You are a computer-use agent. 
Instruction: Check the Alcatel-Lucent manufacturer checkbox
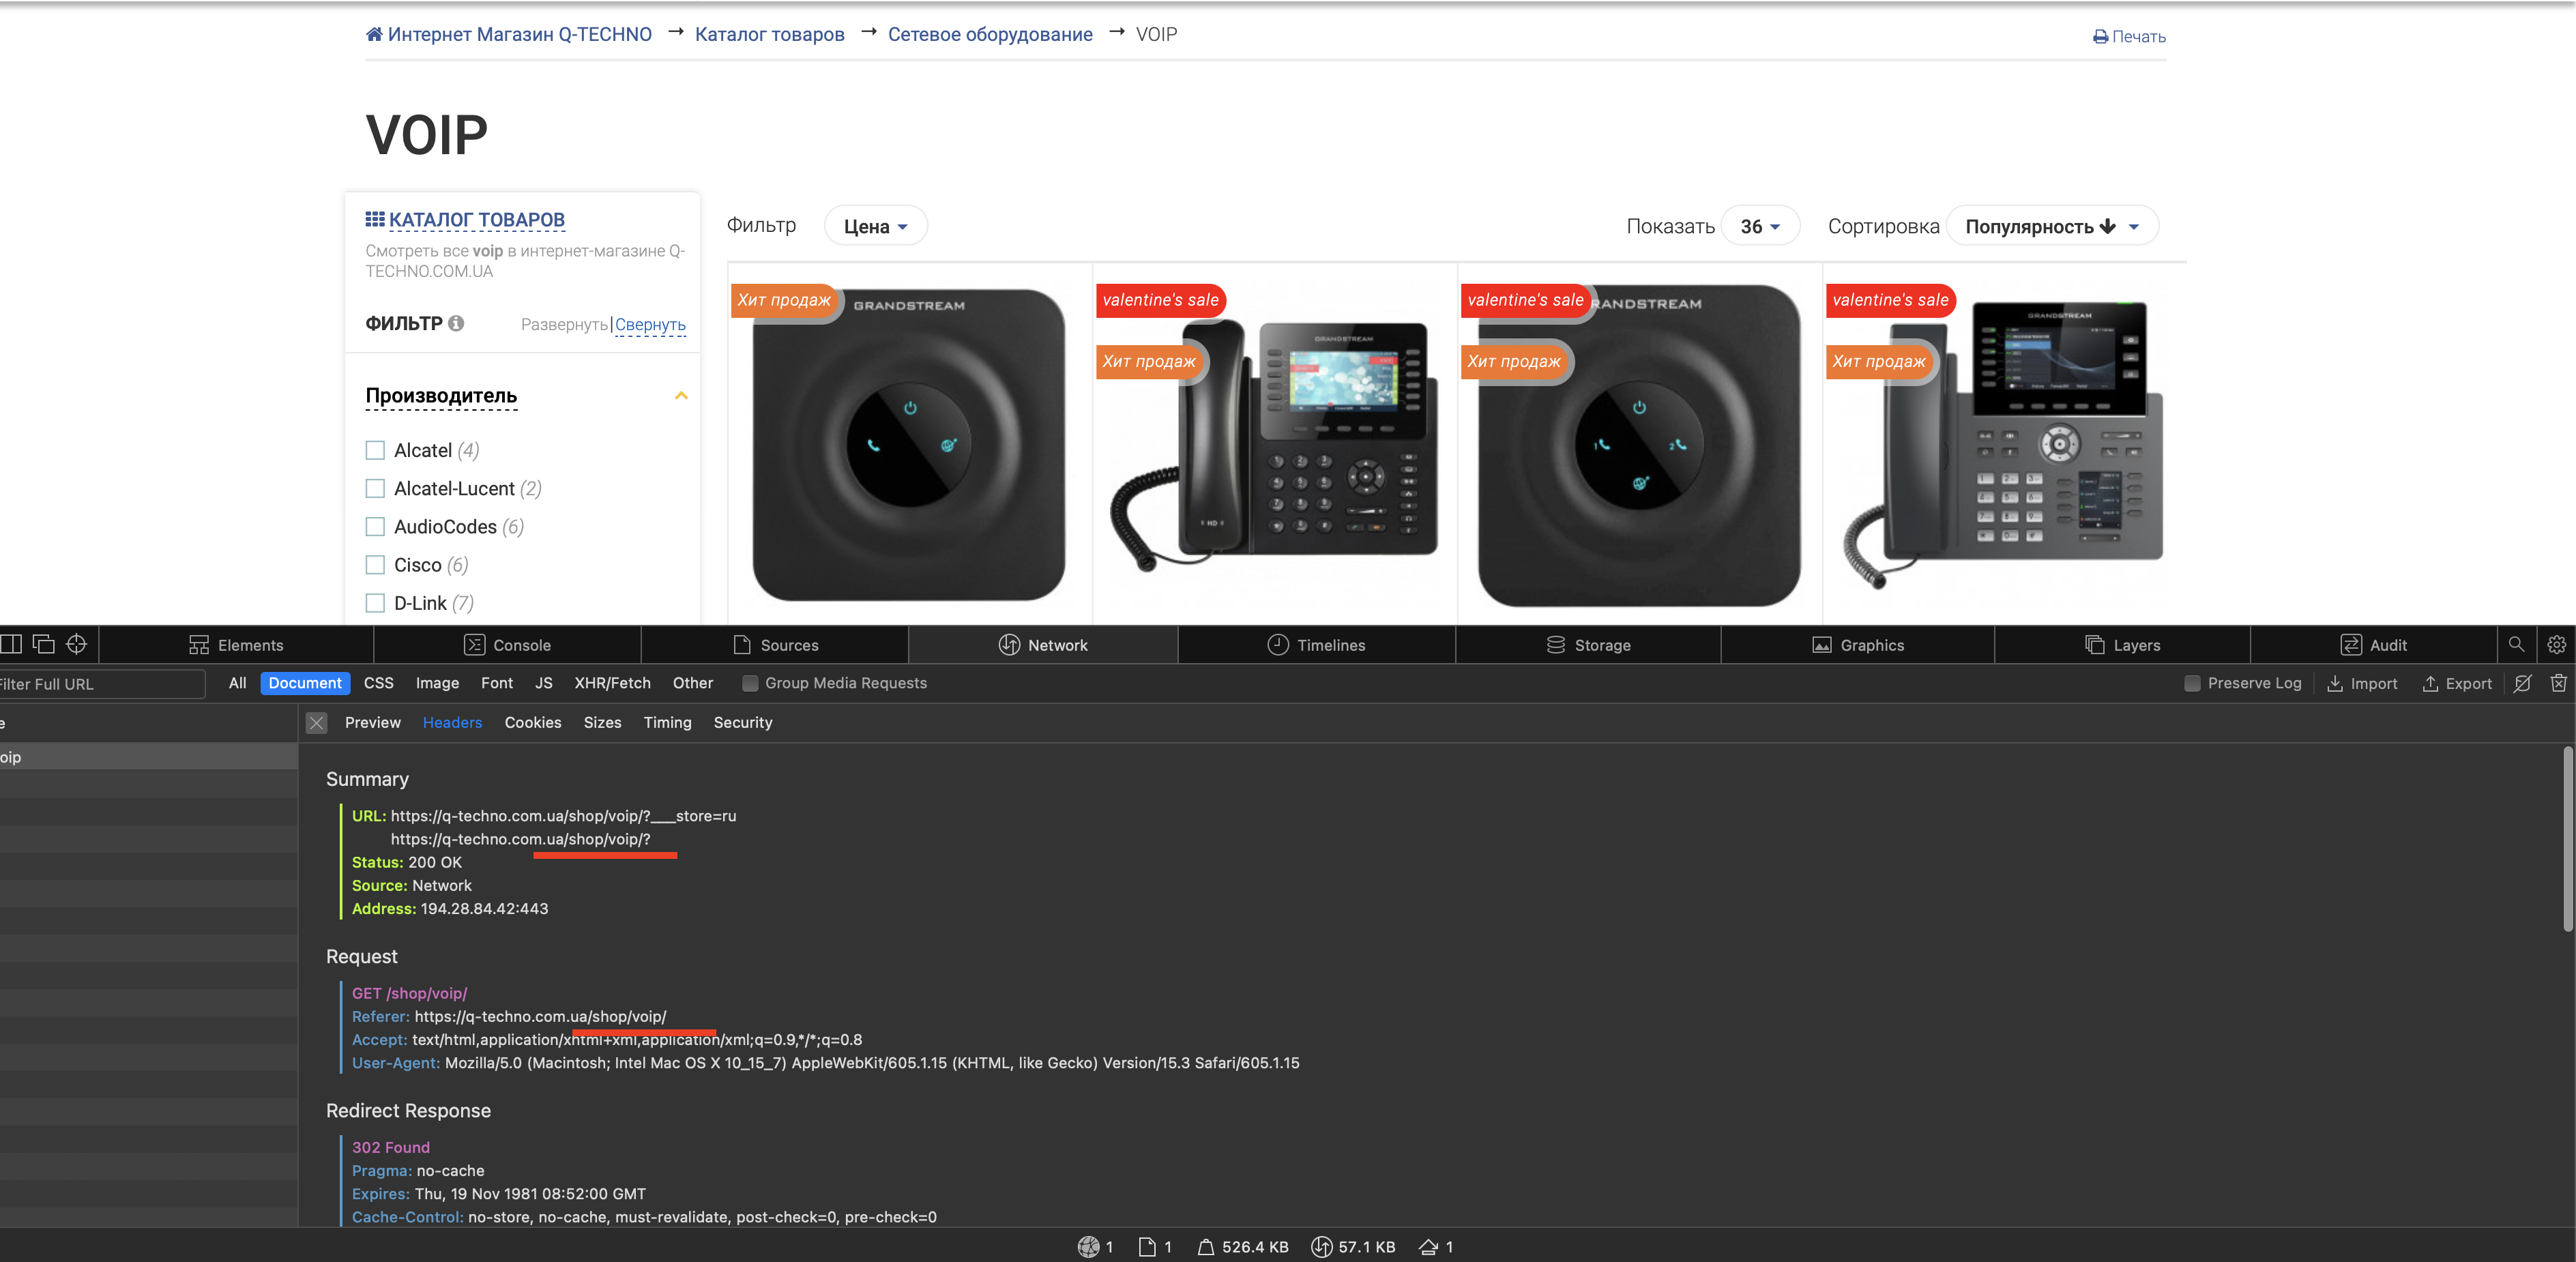375,488
